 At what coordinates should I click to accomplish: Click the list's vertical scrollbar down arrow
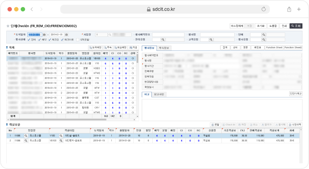click(x=137, y=116)
